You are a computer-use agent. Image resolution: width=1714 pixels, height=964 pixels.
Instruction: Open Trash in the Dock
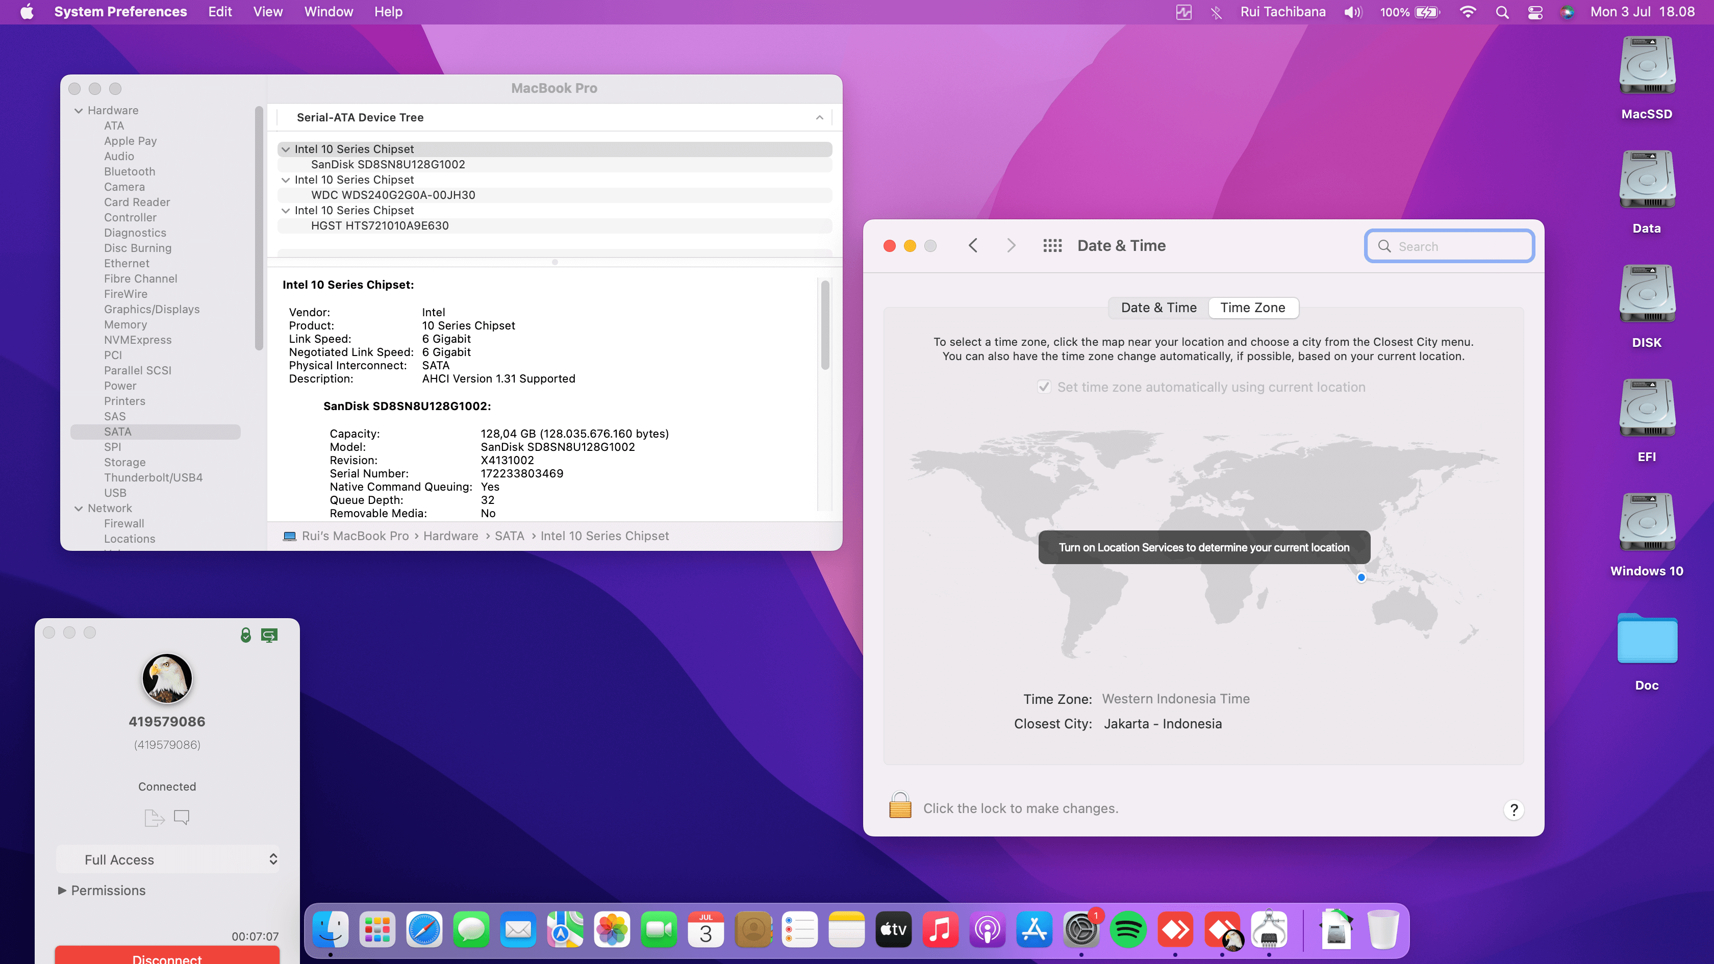pyautogui.click(x=1383, y=929)
